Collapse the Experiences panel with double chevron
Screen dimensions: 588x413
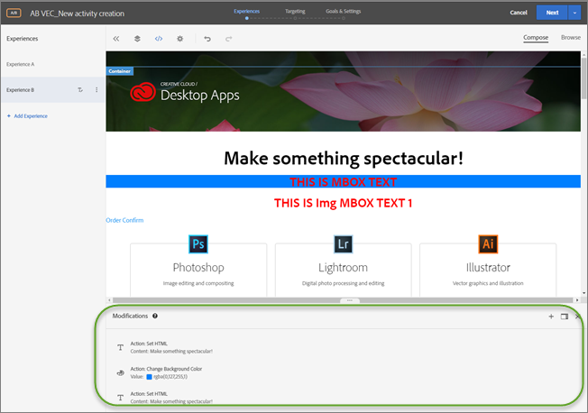pyautogui.click(x=116, y=39)
